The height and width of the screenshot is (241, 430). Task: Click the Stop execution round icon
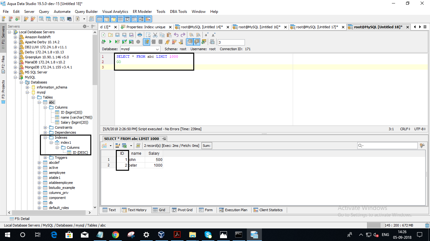138,42
